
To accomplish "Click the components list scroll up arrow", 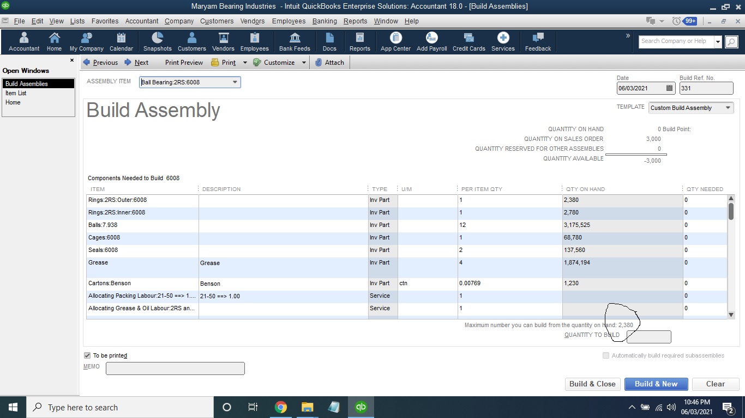I will point(731,199).
